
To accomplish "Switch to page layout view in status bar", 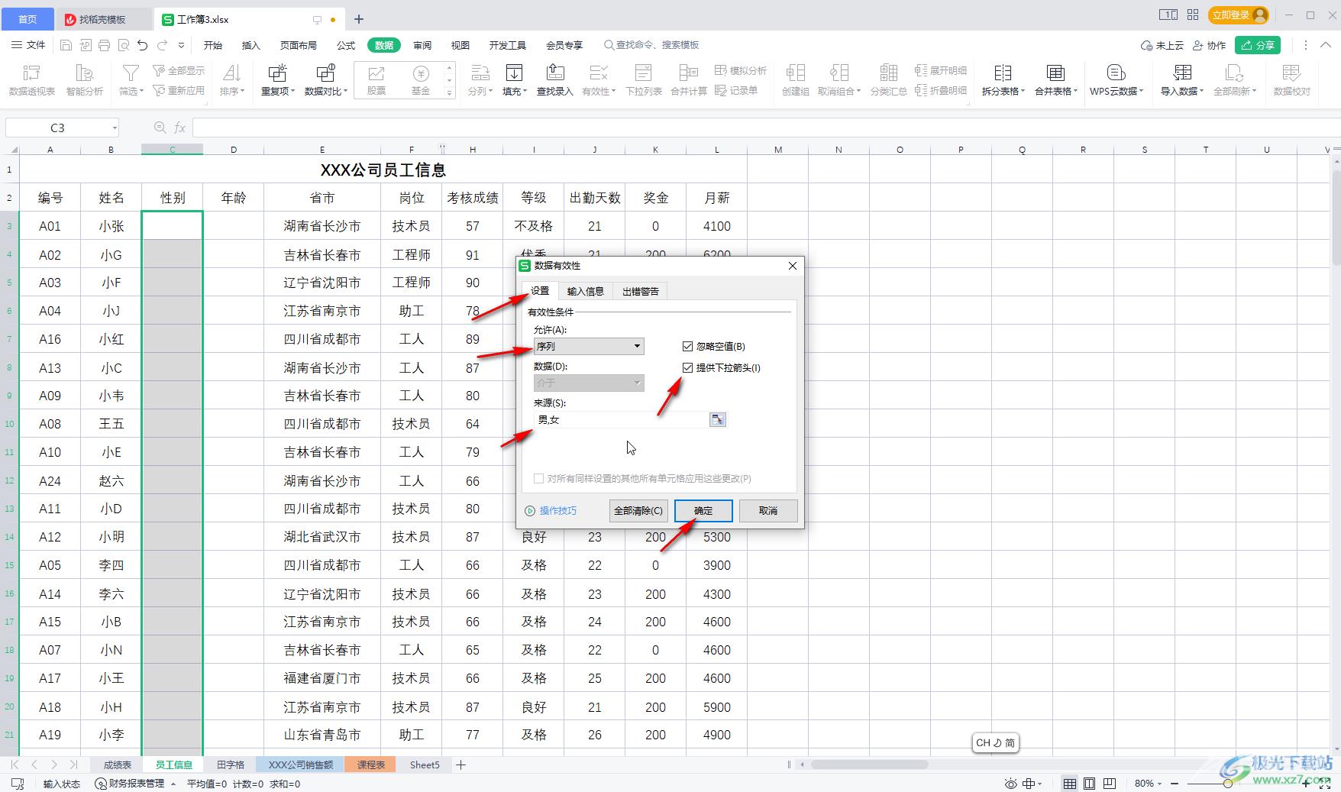I will coord(1090,784).
